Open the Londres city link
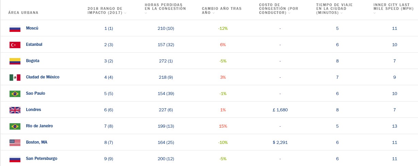Screen dimensions: 418x166 coord(33,110)
